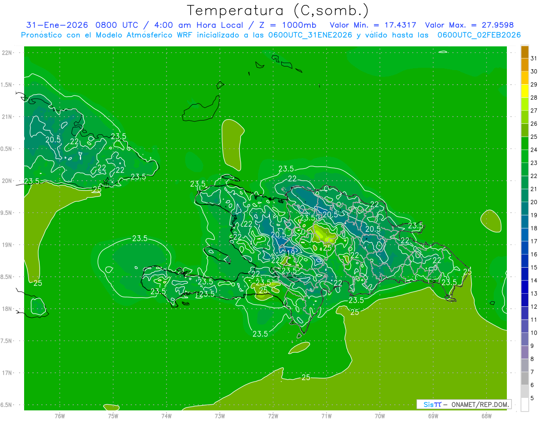Click the 22N latitude axis label
The width and height of the screenshot is (546, 422).
[7, 53]
